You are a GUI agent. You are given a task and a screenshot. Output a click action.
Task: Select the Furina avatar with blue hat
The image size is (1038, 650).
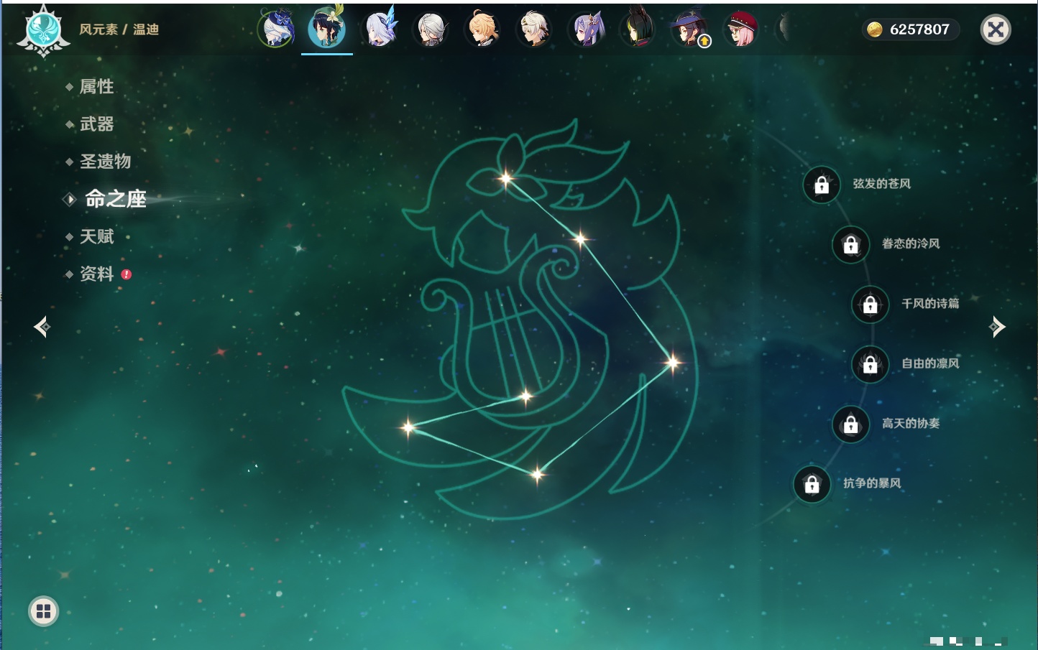[276, 29]
